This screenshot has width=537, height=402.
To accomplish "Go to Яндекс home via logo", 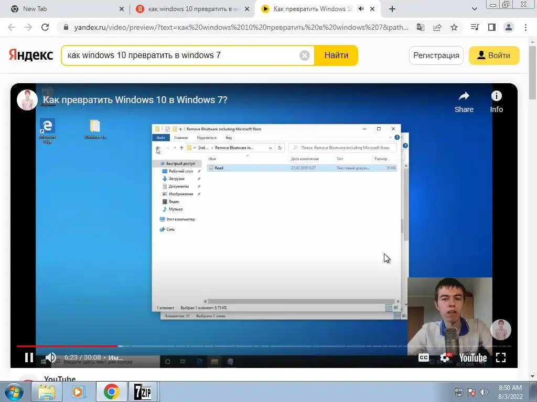I will (x=31, y=55).
